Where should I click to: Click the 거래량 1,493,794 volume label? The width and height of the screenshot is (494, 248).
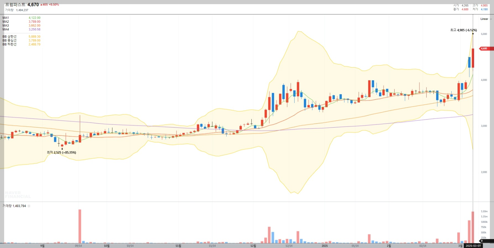(x=14, y=206)
